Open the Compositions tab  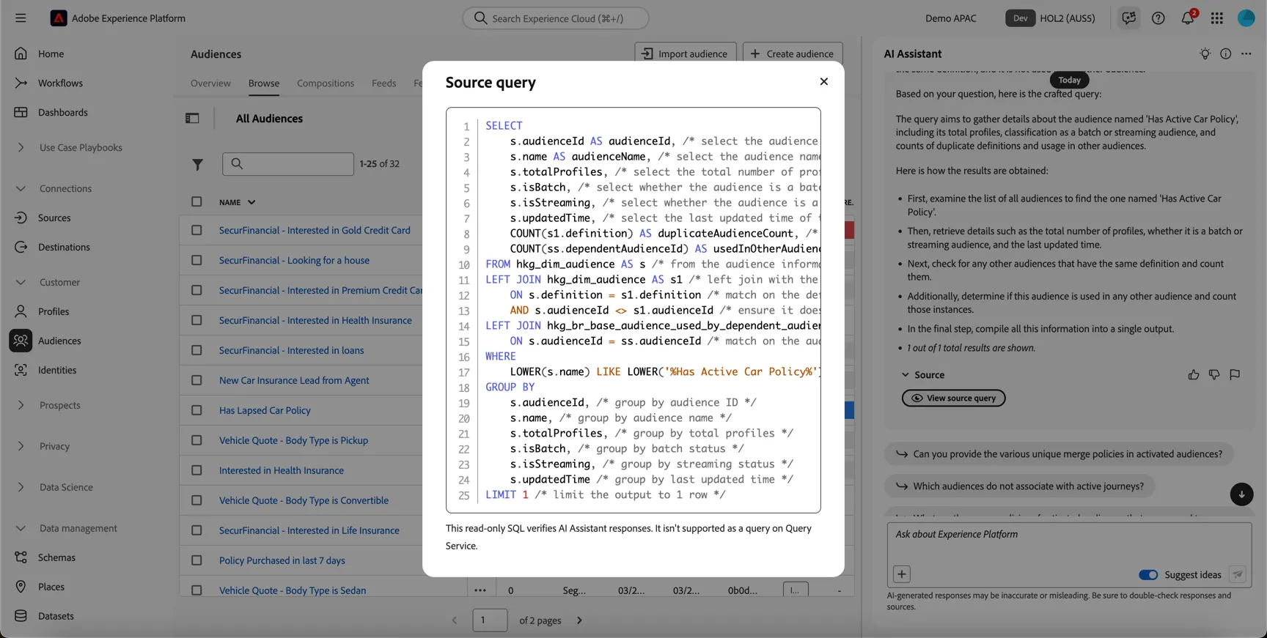click(326, 84)
